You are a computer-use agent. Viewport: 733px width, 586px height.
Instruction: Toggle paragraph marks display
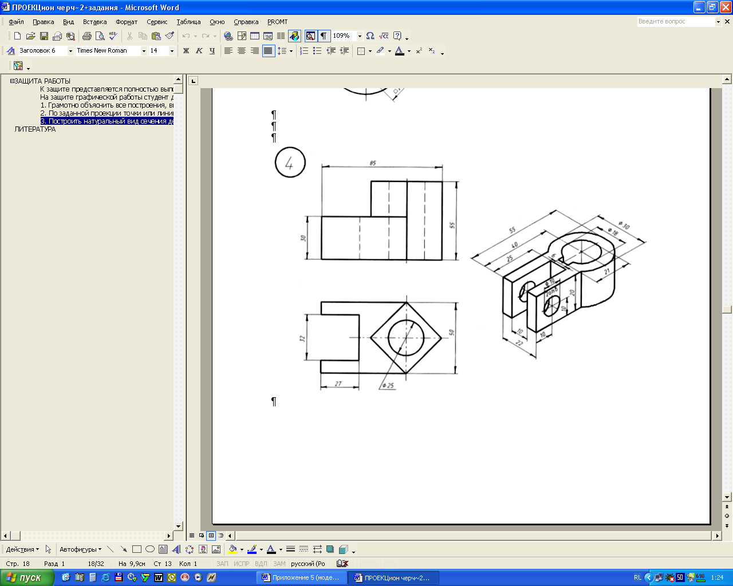tap(324, 36)
